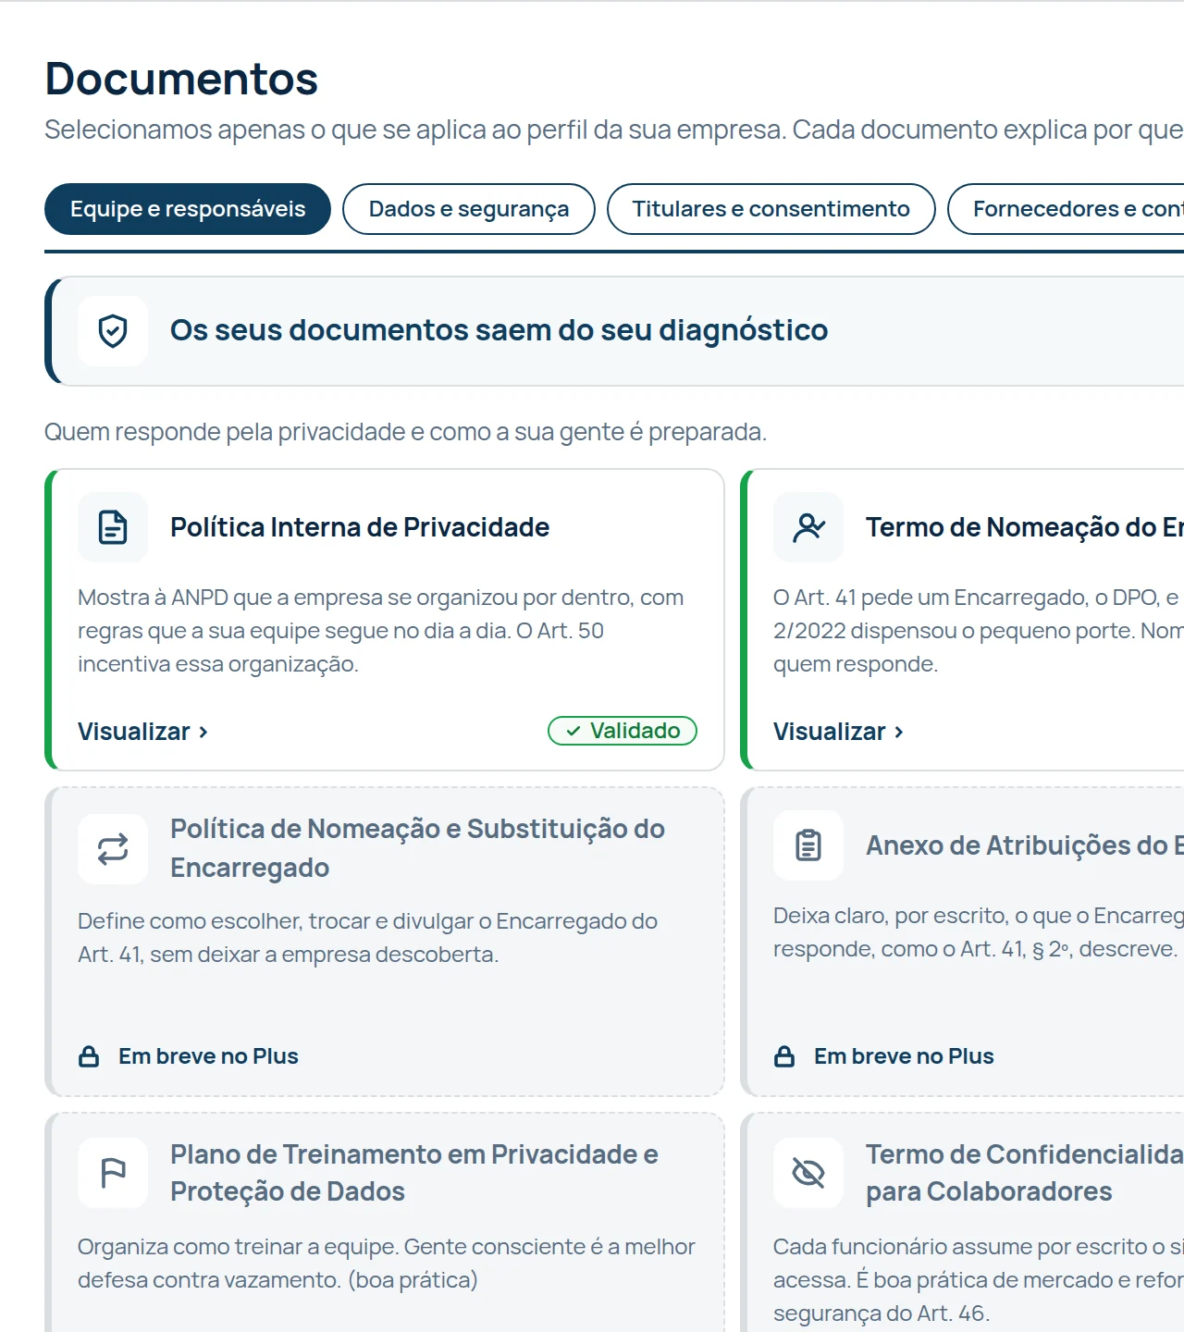Viewport: 1184px width, 1332px height.
Task: Click the crossed-eye icon of Termo de Confidencialidade
Action: (x=808, y=1173)
